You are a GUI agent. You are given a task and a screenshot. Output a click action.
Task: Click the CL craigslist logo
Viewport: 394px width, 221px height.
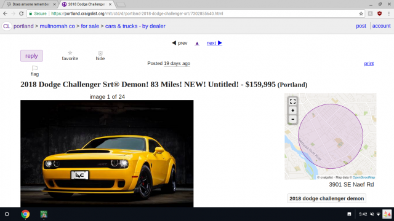[7, 26]
